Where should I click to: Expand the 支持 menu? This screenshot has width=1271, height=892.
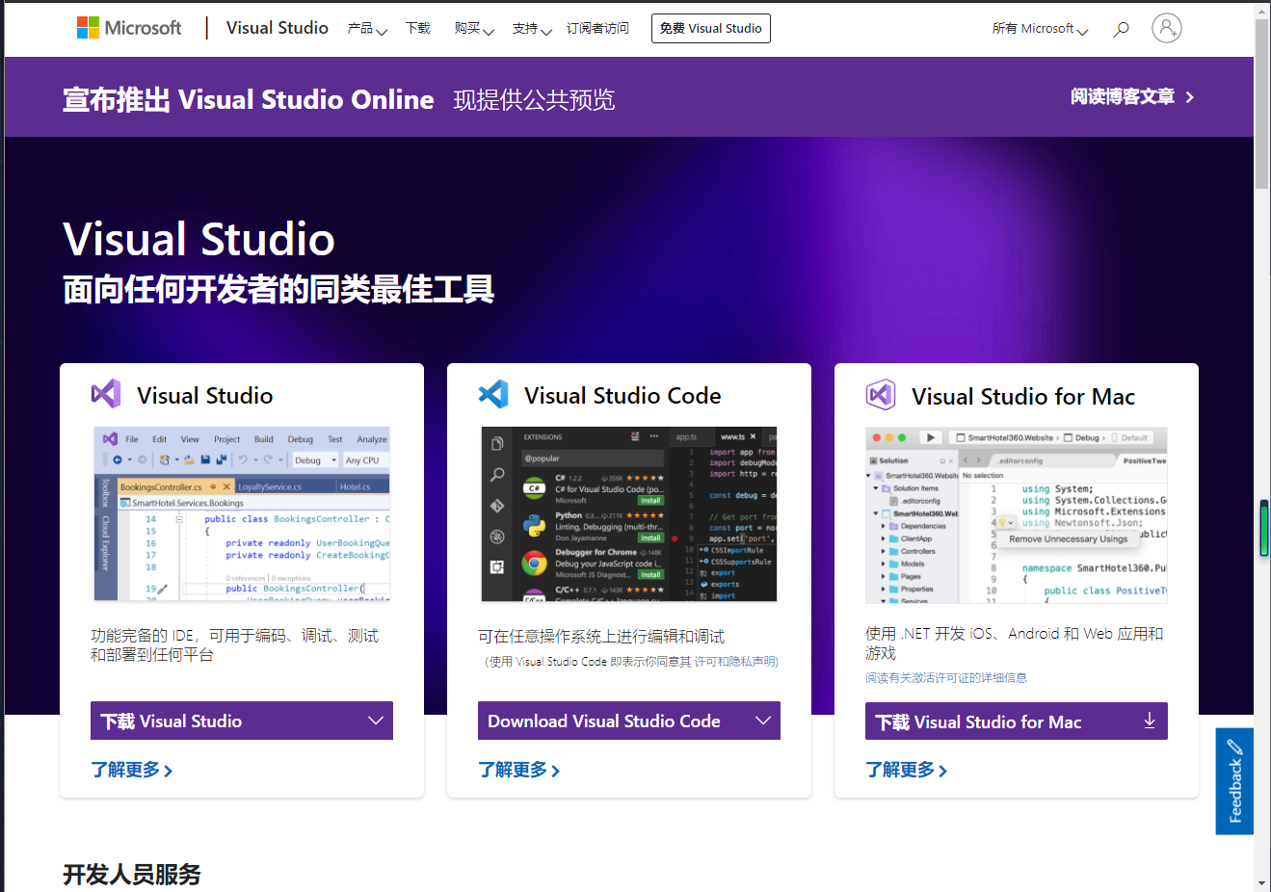tap(532, 29)
